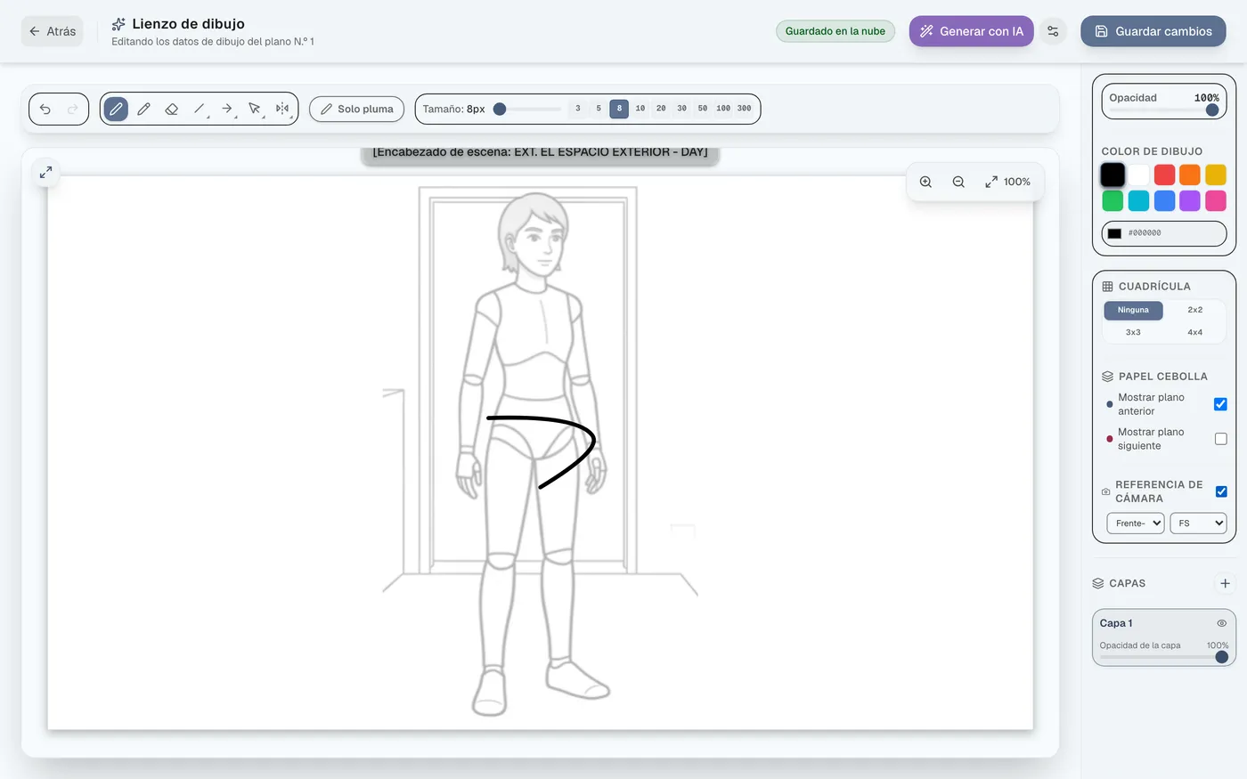Open the settings sliders icon beside Generar con IA

[1053, 31]
